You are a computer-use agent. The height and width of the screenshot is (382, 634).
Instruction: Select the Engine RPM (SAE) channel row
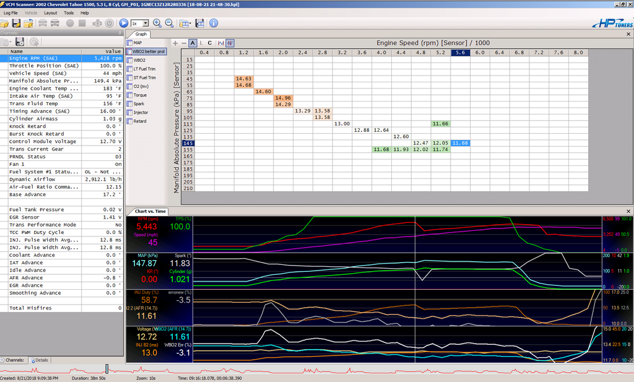tap(61, 58)
